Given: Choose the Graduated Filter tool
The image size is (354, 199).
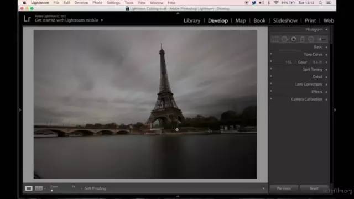Looking at the screenshot, I should coord(303,39).
